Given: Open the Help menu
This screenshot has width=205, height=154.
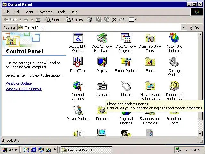Looking at the screenshot, I should 74,12.
